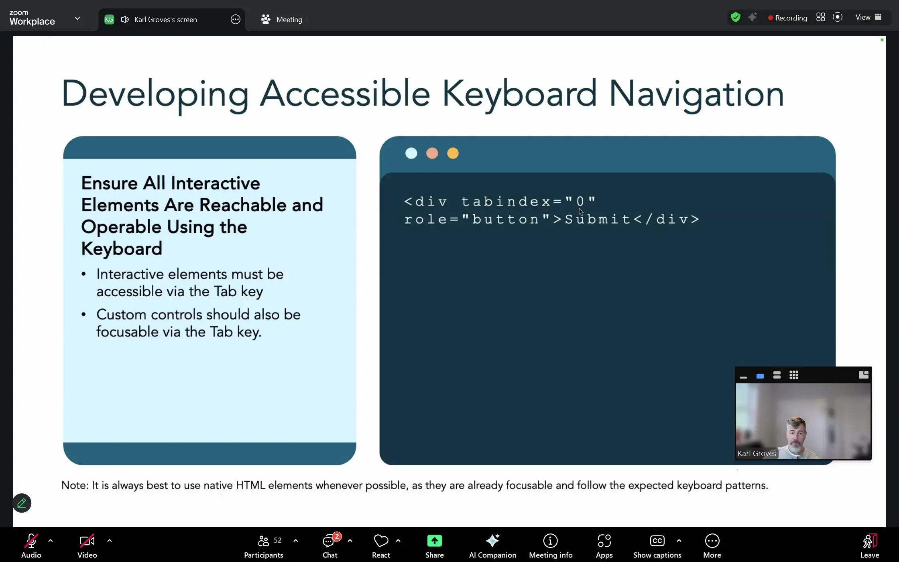Viewport: 899px width, 562px height.
Task: Unmute the Audio microphone button
Action: 31,546
